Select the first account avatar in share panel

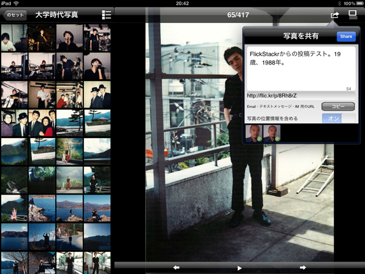tap(253, 134)
